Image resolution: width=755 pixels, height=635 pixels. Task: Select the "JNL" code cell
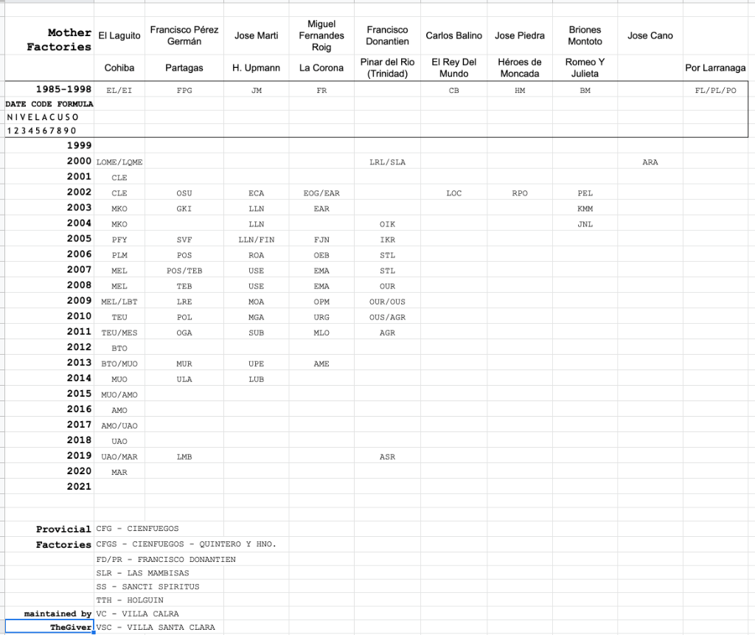[x=585, y=223]
